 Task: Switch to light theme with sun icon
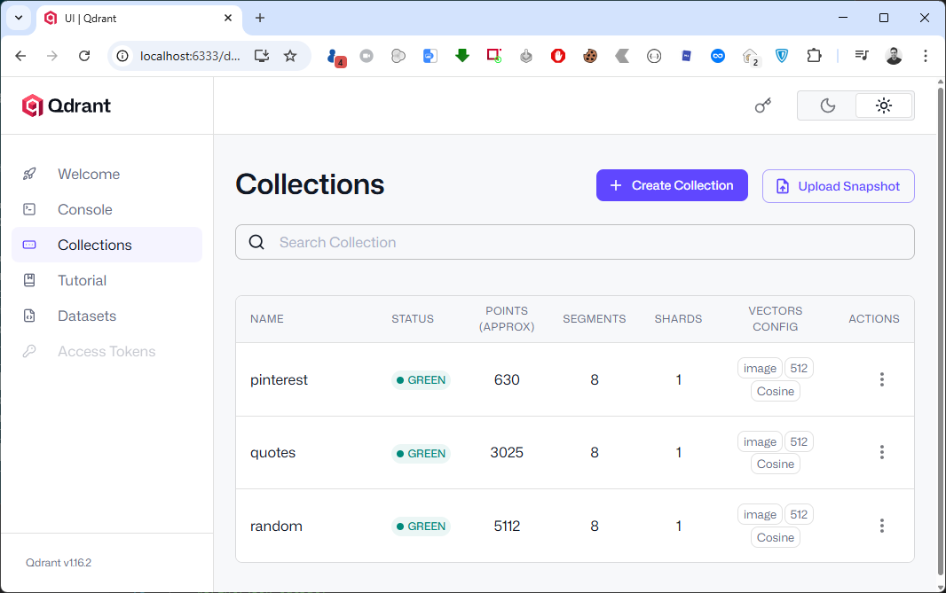point(883,105)
